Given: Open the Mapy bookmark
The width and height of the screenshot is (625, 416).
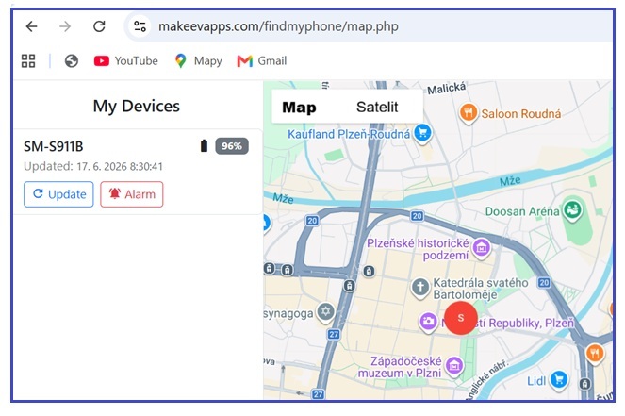Looking at the screenshot, I should [198, 61].
